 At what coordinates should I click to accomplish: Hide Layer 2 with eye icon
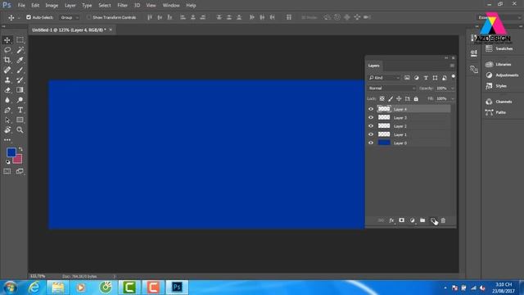(371, 125)
